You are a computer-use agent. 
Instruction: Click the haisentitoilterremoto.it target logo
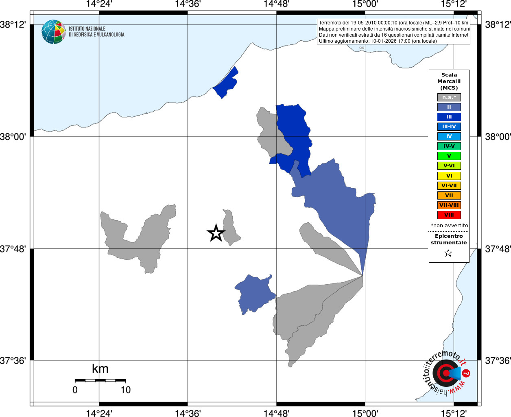point(447,373)
